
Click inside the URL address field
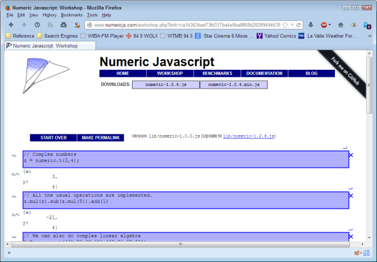[188, 25]
